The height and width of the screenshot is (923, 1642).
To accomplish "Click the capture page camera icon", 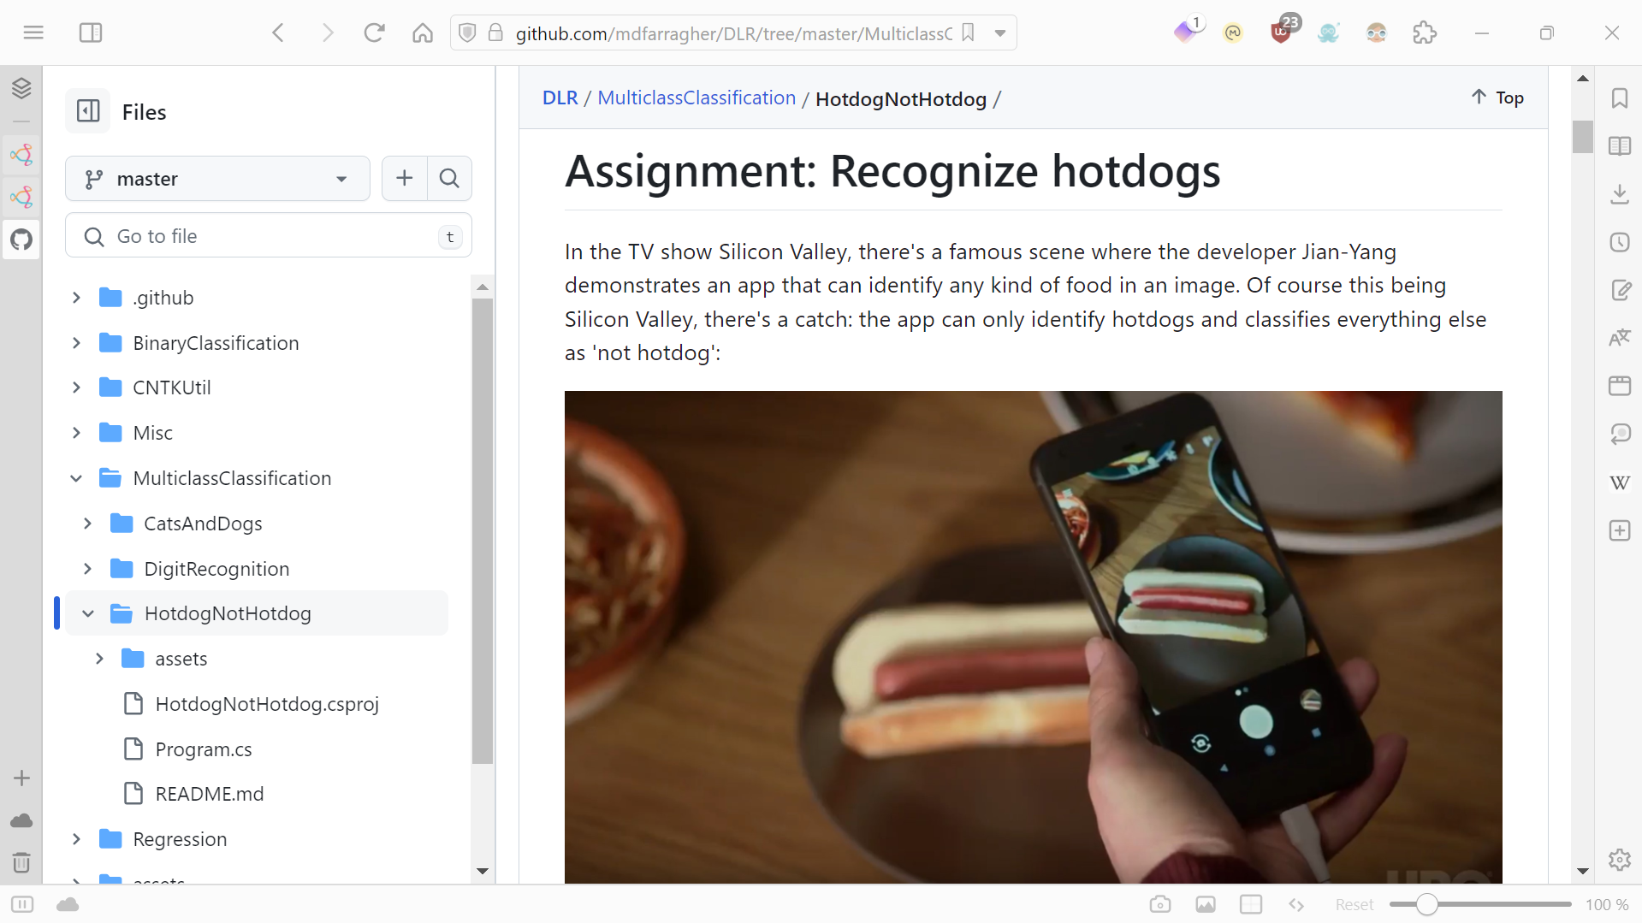I will [x=1159, y=904].
